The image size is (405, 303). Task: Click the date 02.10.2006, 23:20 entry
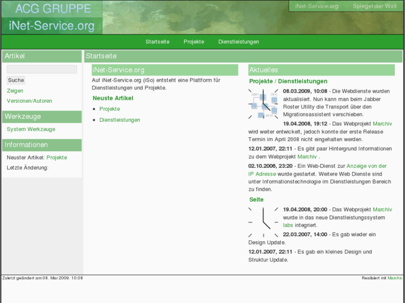[x=270, y=166]
